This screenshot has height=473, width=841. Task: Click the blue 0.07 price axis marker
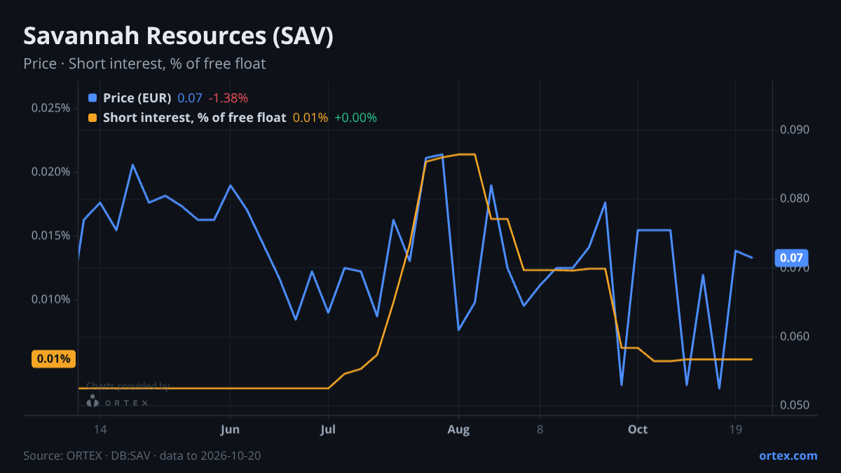[792, 258]
